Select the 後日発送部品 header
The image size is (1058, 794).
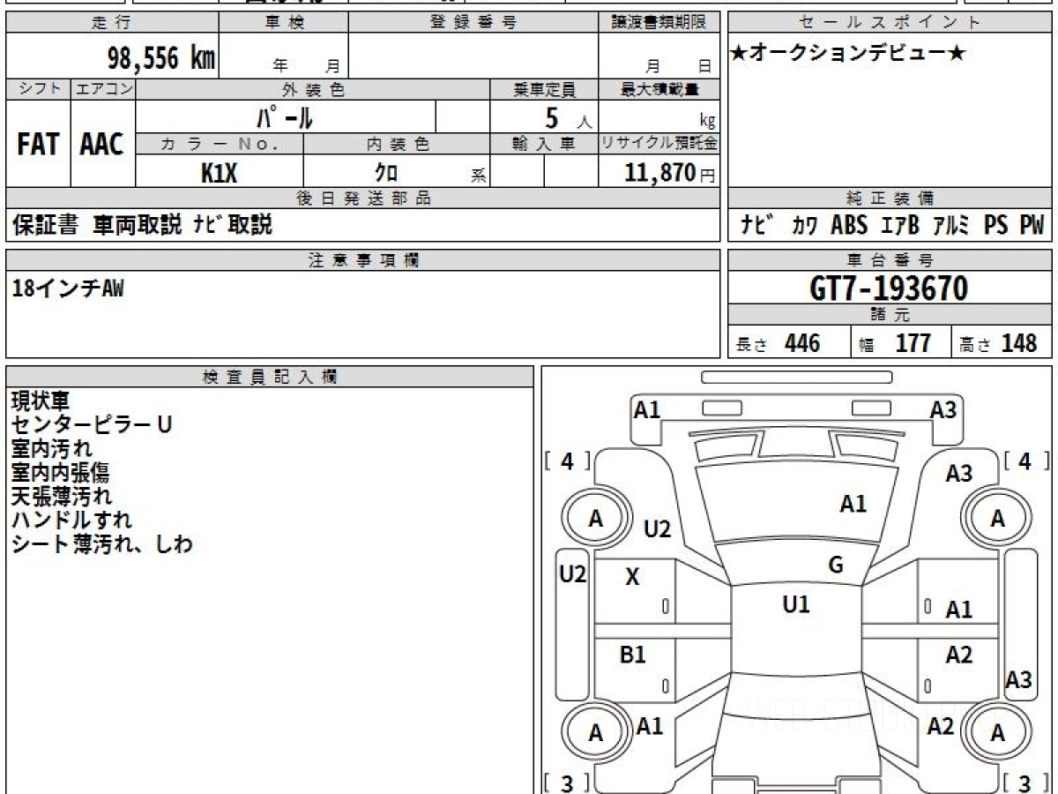(x=362, y=198)
